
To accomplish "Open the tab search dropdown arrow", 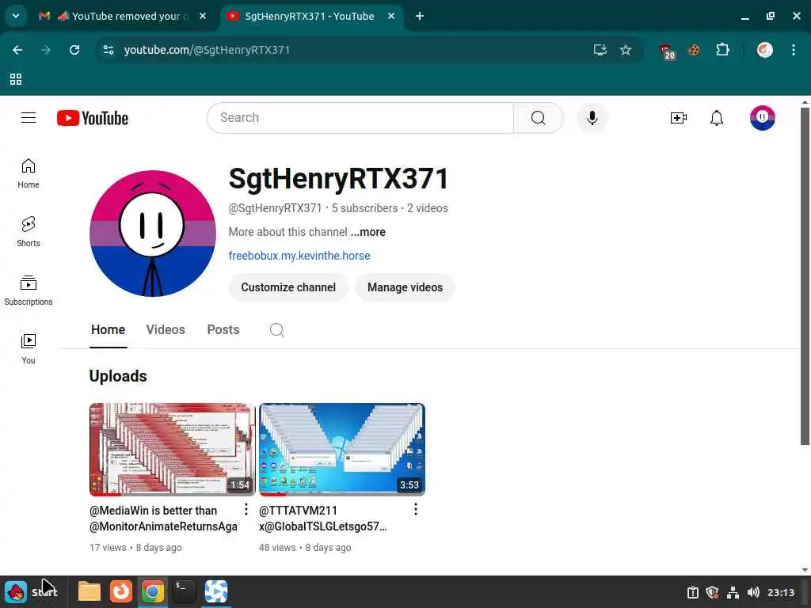I will [x=16, y=16].
